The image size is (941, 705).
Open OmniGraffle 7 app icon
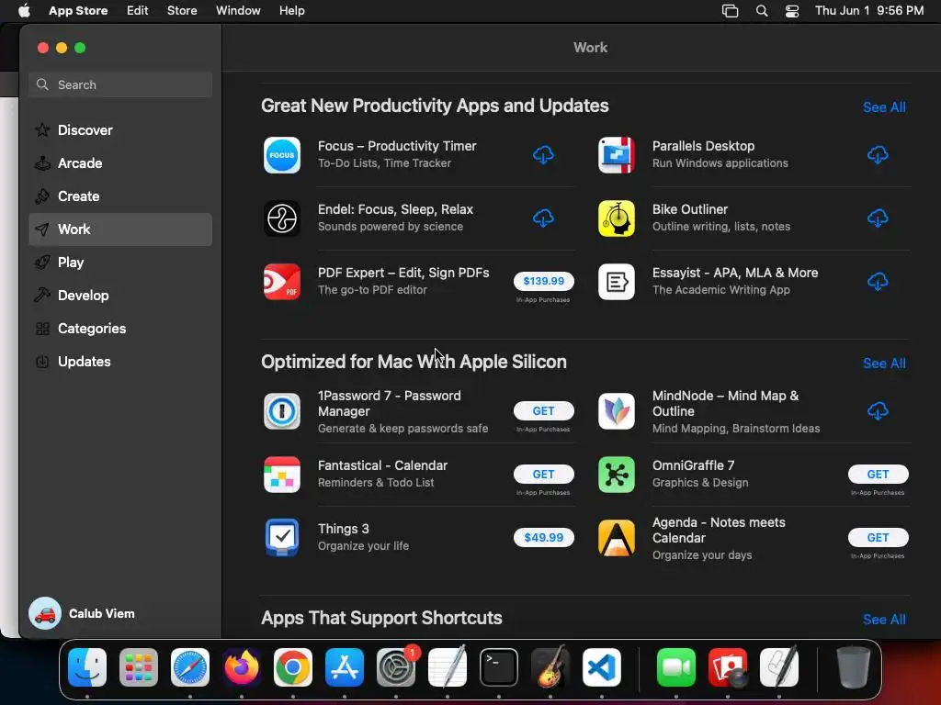[617, 475]
